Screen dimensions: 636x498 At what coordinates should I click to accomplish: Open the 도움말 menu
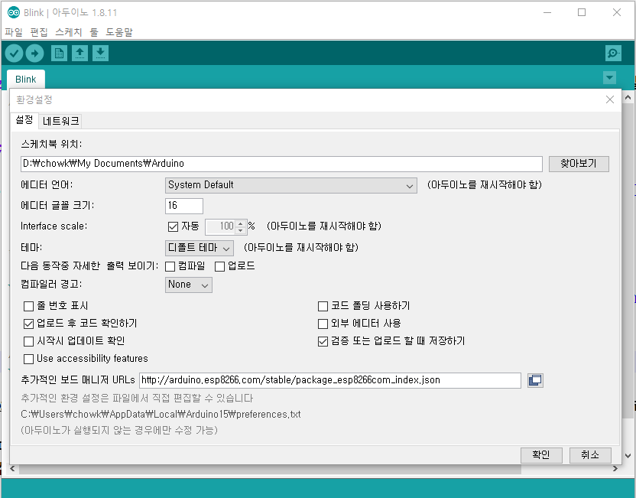119,32
